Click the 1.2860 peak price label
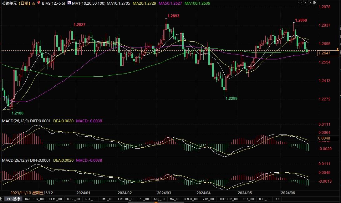 click(x=301, y=20)
